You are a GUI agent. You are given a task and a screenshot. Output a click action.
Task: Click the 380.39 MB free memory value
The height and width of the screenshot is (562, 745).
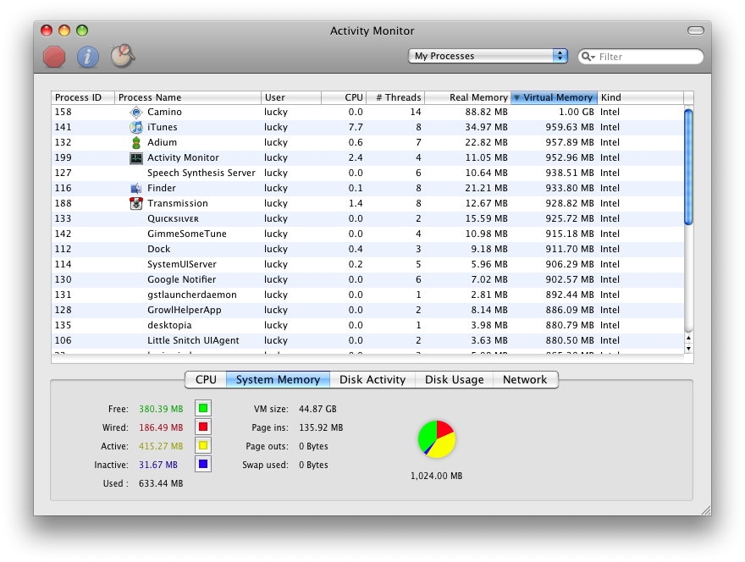(x=161, y=409)
